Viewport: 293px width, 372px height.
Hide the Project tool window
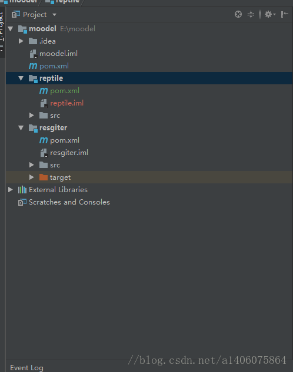pos(285,15)
